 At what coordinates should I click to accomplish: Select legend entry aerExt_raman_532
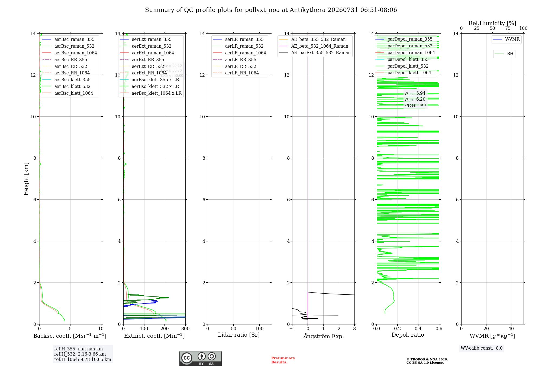point(146,46)
